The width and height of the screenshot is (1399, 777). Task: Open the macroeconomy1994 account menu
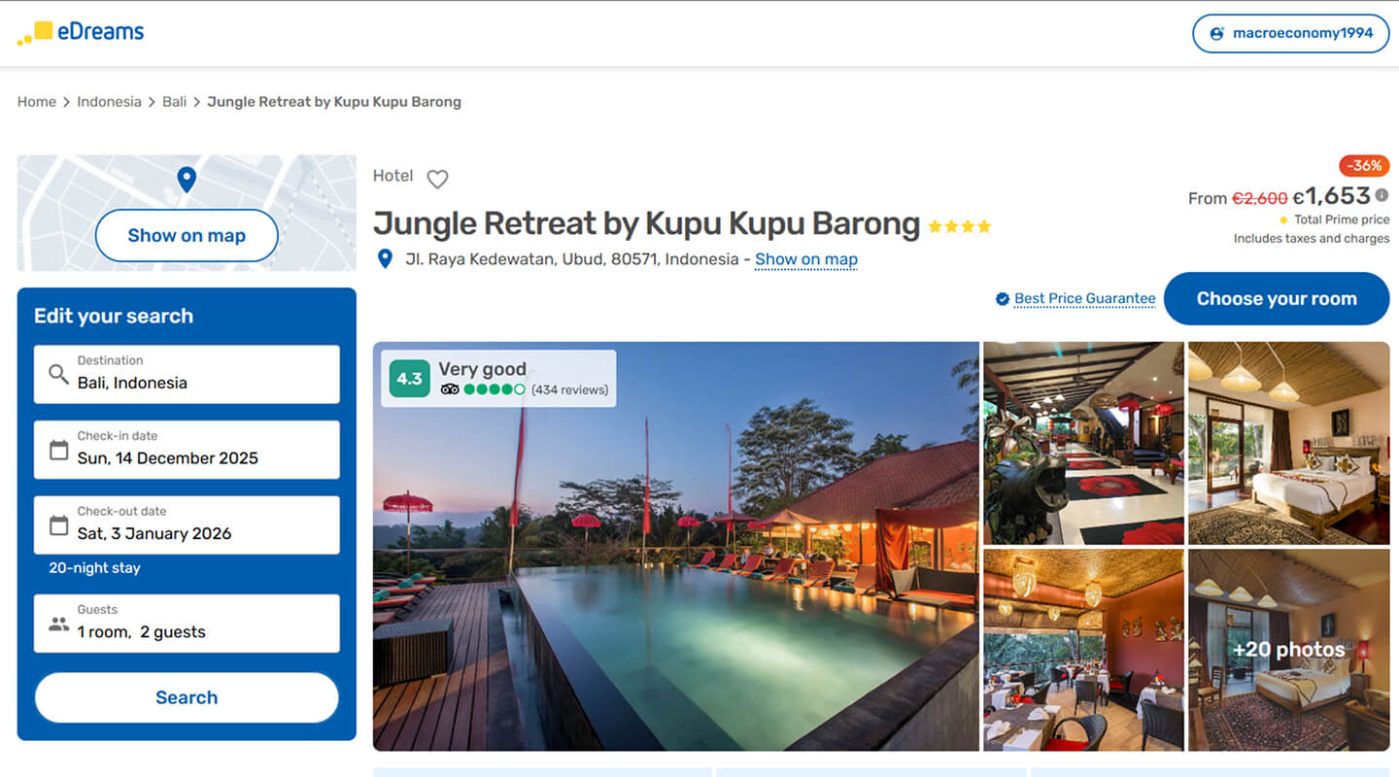[x=1290, y=33]
